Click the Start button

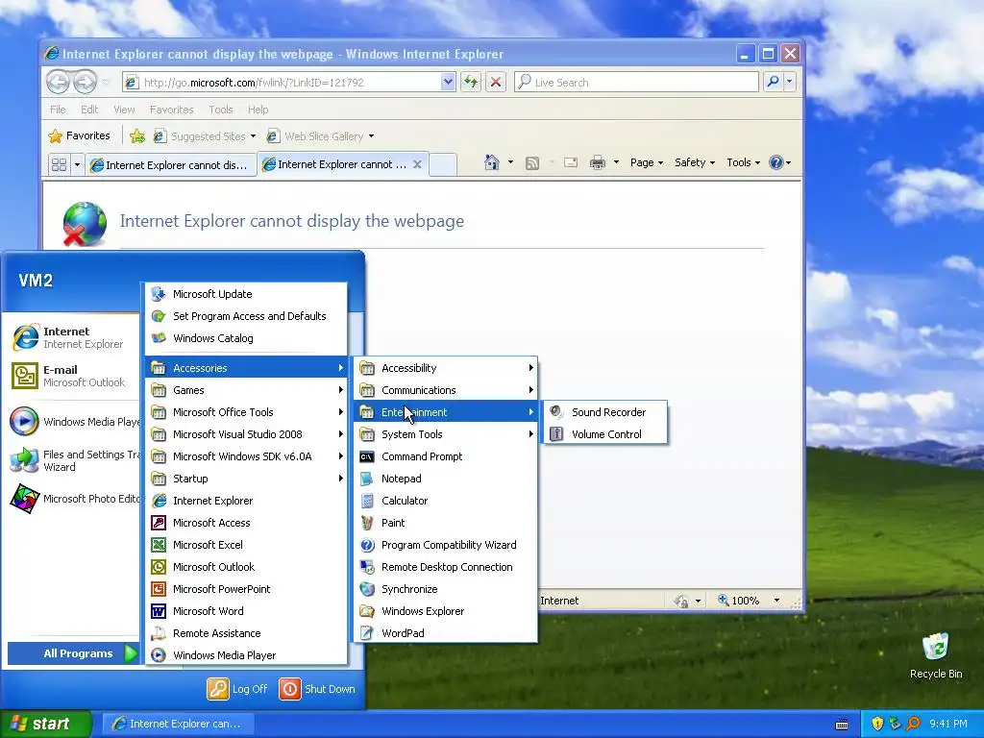coord(45,724)
